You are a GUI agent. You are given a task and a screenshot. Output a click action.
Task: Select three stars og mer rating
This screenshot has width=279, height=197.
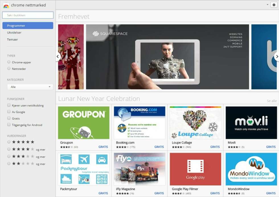coord(9,156)
